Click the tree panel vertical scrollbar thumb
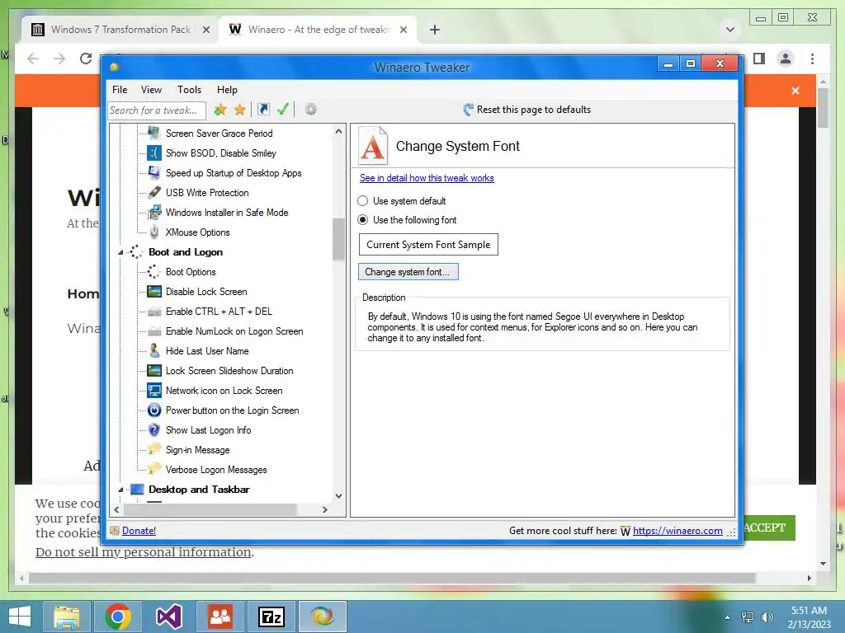The image size is (845, 633). pos(338,240)
